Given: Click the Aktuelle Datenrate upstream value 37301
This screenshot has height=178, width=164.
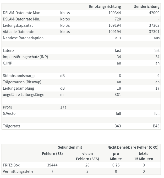Looking at the screenshot, I should (154, 32).
